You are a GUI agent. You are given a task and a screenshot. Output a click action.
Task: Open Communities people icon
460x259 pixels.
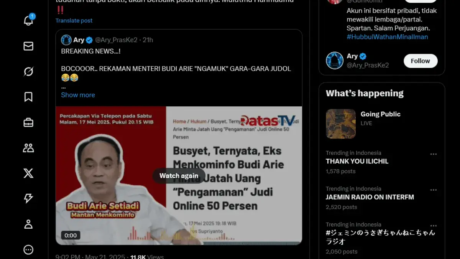coord(28,148)
